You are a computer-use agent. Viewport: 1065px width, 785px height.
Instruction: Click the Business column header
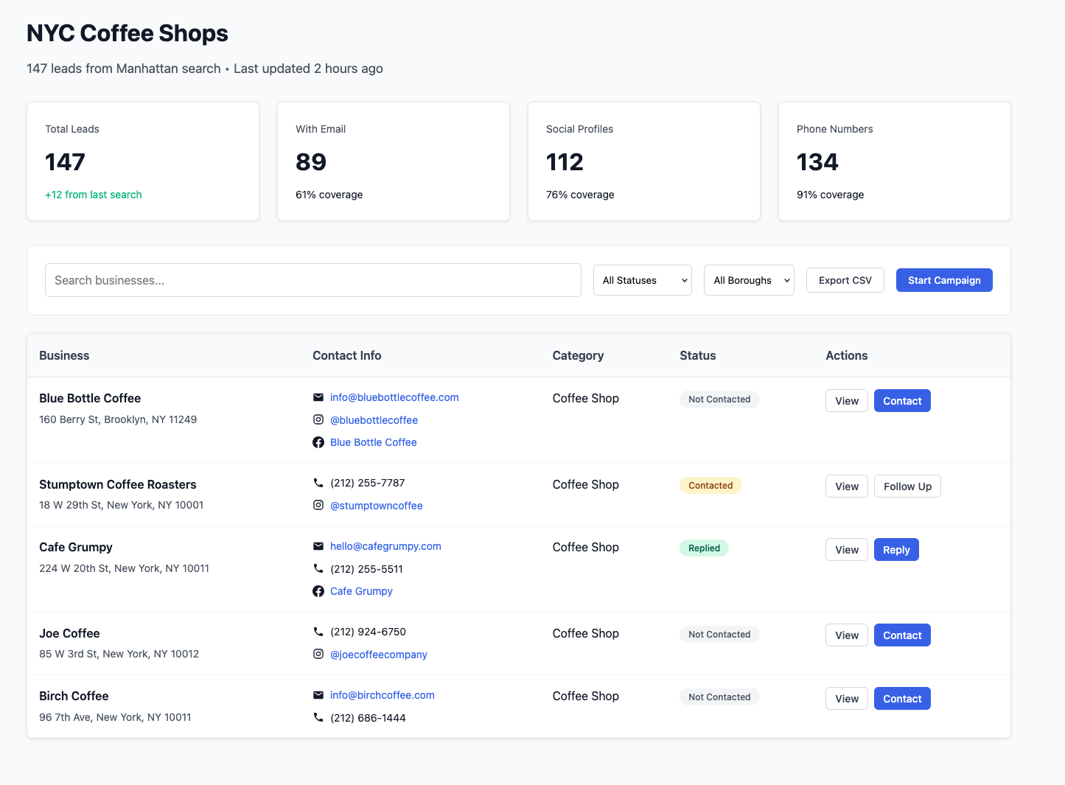click(64, 355)
